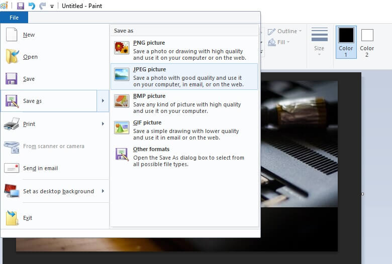The height and width of the screenshot is (264, 392).
Task: Click canvas right-edge resize handle
Action: (362, 194)
